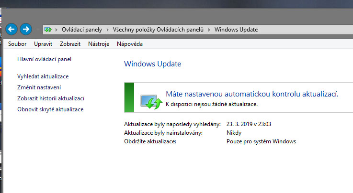Screen dimensions: 353x193
Task: Open the Zobrazit menu
Action: pos(70,44)
